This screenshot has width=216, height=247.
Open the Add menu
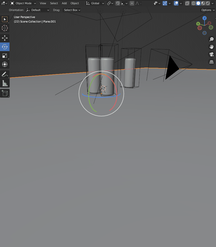click(x=64, y=3)
